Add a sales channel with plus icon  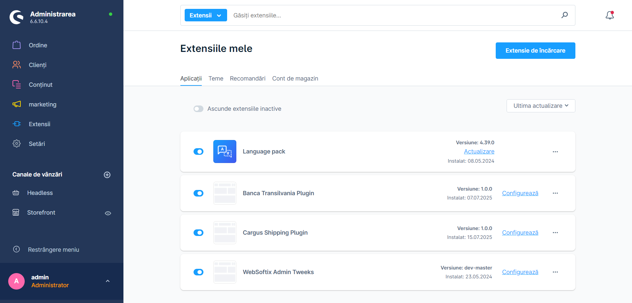point(107,175)
